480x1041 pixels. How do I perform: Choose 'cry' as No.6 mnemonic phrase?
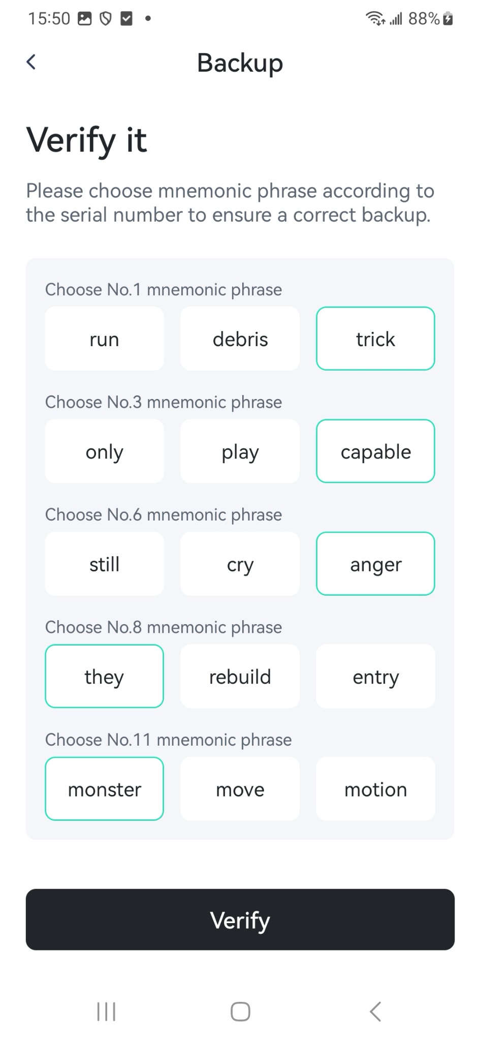pyautogui.click(x=240, y=564)
